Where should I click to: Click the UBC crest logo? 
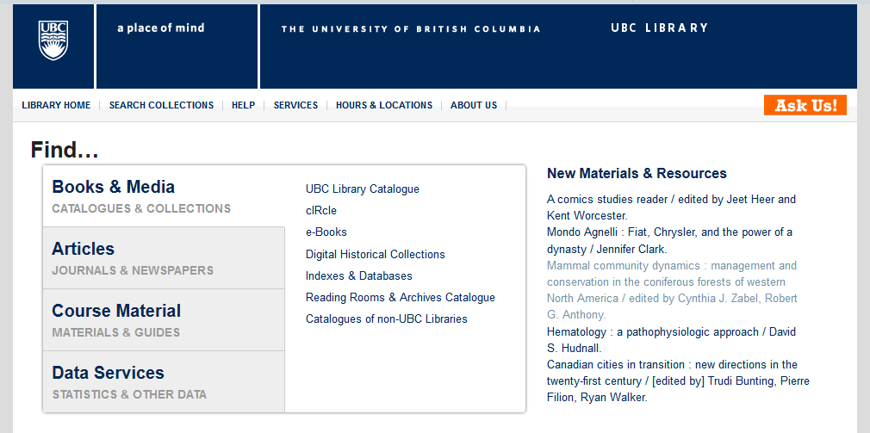tap(53, 40)
